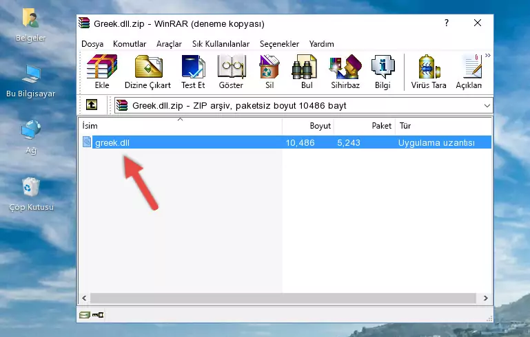The image size is (530, 337).
Task: Open the Sık Kullanılanlar menu
Action: [221, 44]
